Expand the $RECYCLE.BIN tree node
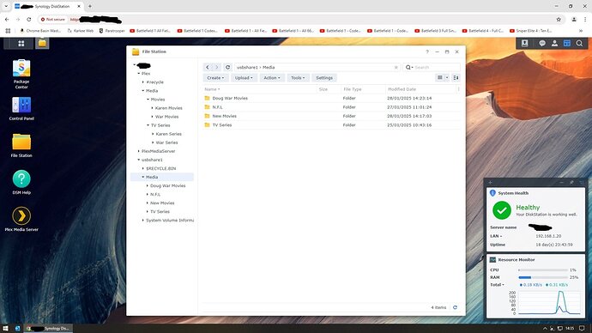Viewport: 592px width, 333px height. pos(143,168)
